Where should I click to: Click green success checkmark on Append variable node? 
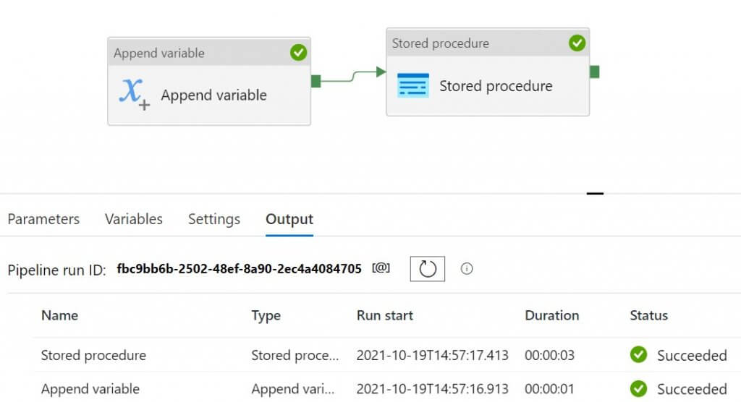point(298,52)
